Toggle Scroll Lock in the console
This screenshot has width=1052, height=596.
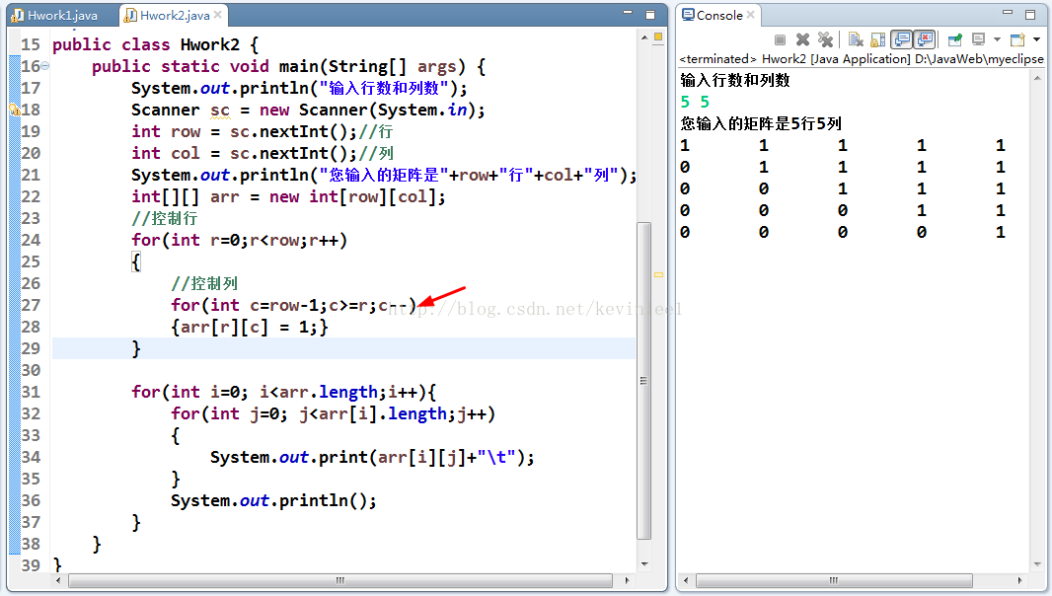pyautogui.click(x=877, y=39)
